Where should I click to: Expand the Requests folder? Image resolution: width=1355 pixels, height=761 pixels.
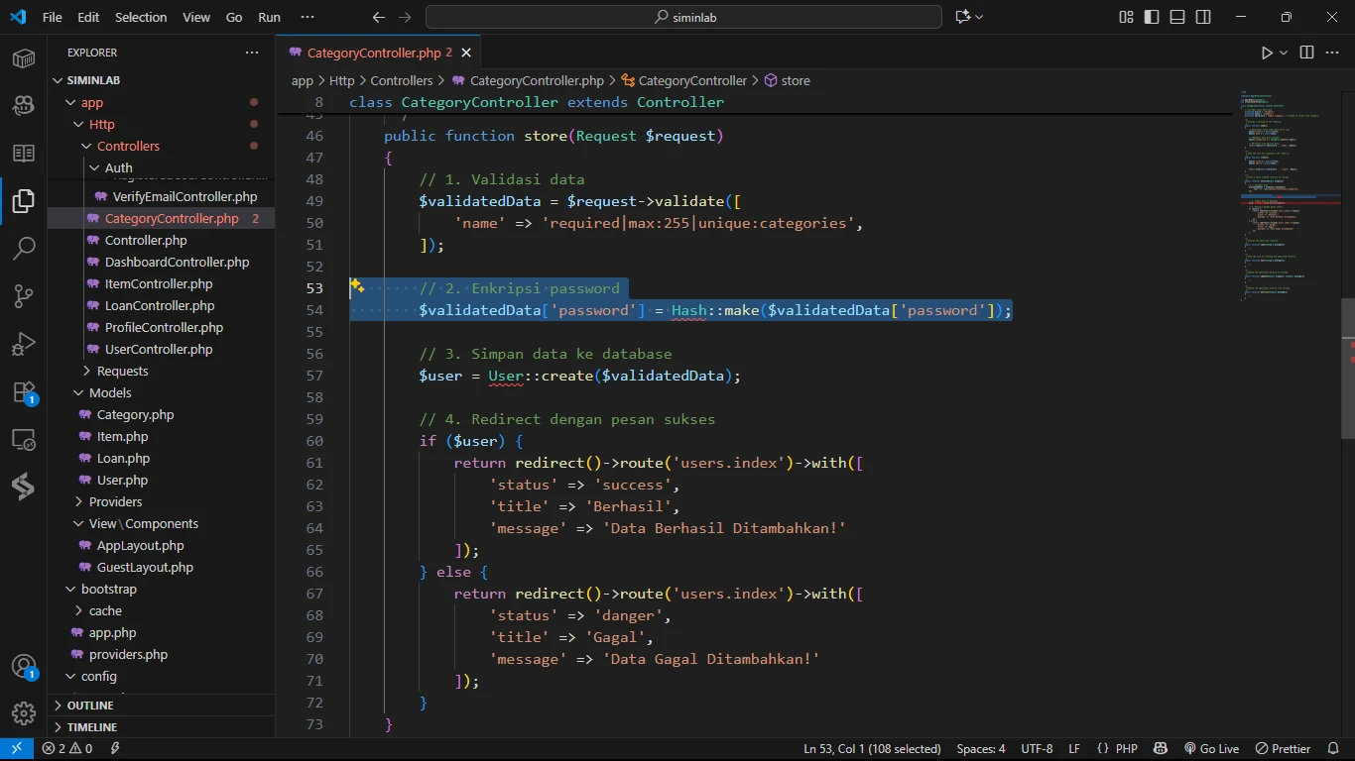point(122,371)
